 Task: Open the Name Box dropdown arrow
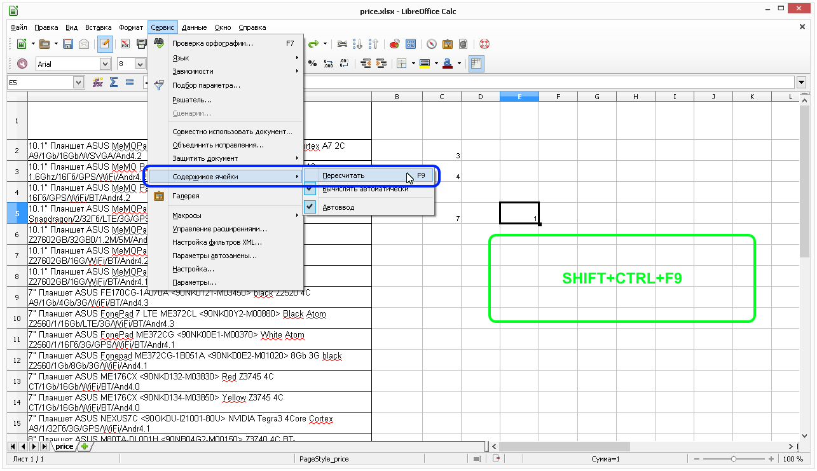(79, 82)
